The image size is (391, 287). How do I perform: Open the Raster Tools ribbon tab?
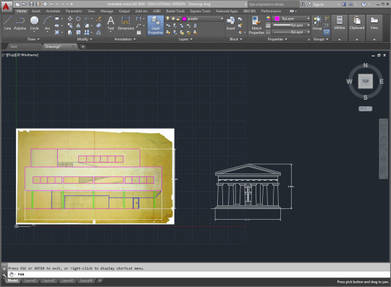pos(175,11)
